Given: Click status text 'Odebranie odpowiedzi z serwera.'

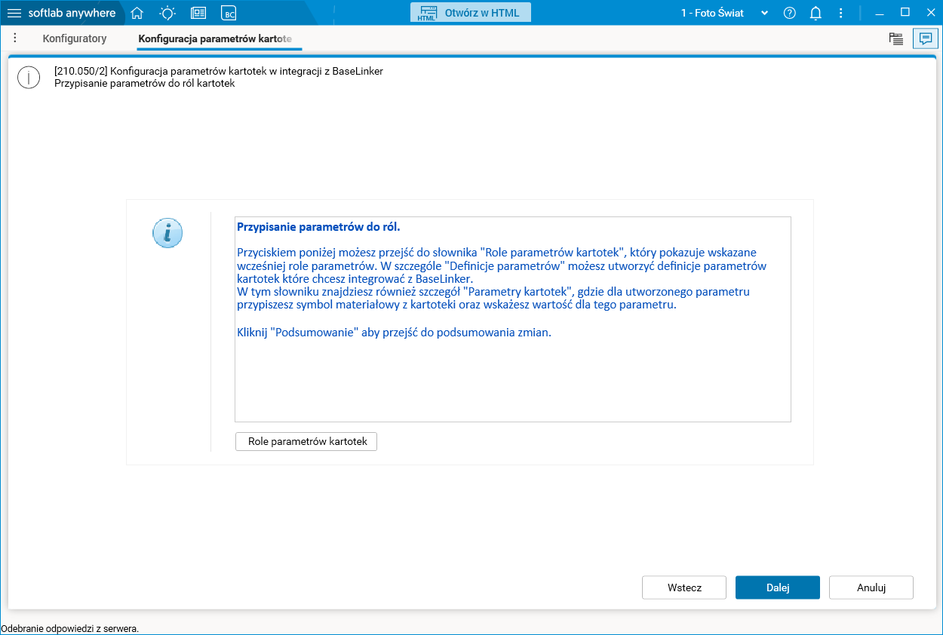Looking at the screenshot, I should [x=70, y=628].
